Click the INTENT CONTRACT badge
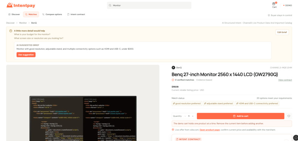This screenshot has height=141, width=298. [188, 139]
